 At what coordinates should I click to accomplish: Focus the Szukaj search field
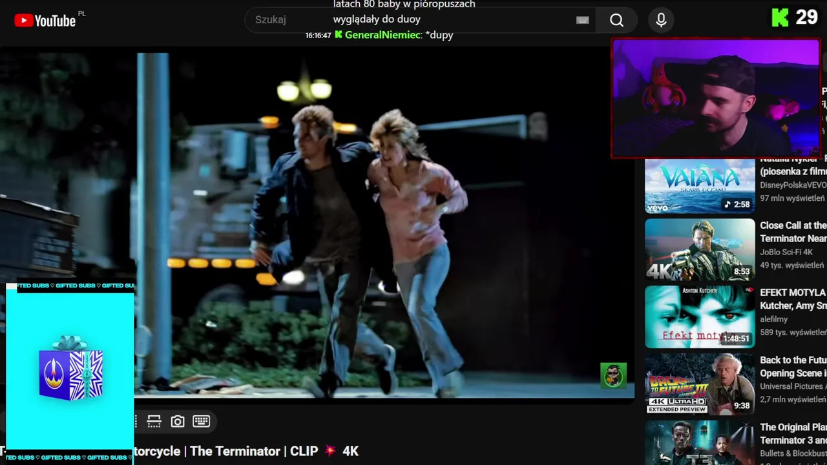point(420,20)
